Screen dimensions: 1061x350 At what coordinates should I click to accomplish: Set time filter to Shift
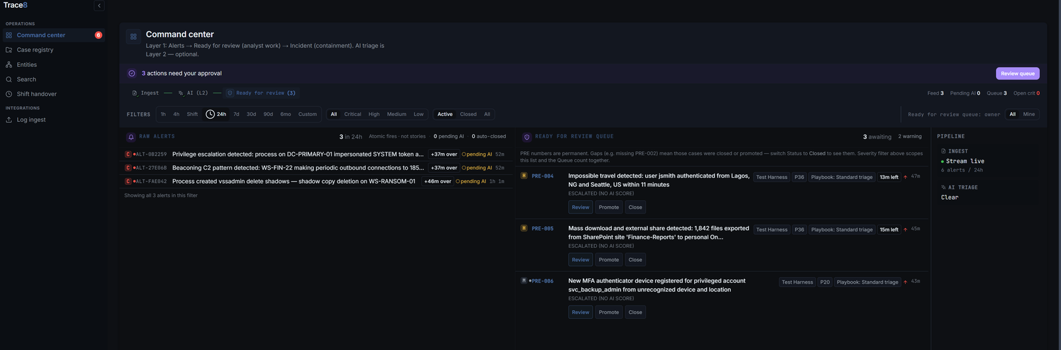pyautogui.click(x=192, y=114)
